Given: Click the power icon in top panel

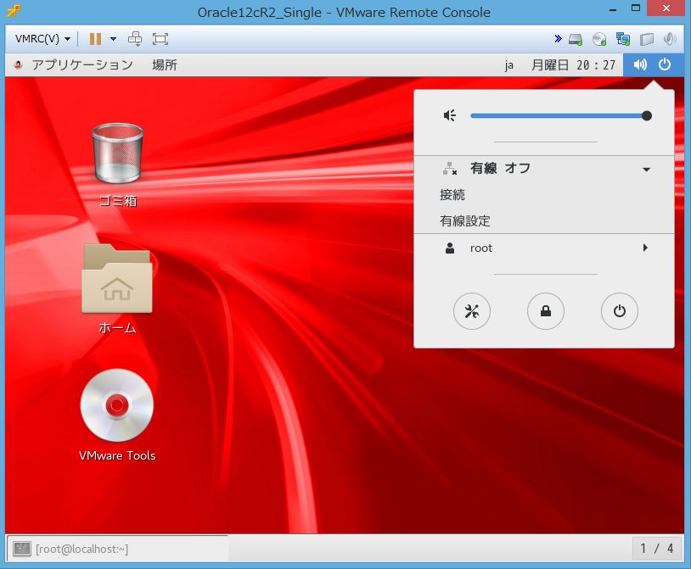Looking at the screenshot, I should tap(665, 64).
